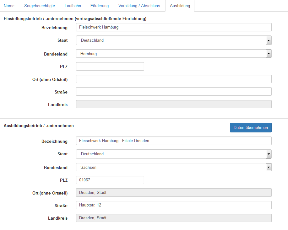Go to the Laufbahn tab
Image resolution: width=288 pixels, height=230 pixels.
point(73,6)
